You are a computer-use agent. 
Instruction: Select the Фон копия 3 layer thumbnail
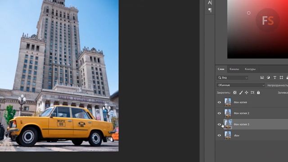[228, 124]
